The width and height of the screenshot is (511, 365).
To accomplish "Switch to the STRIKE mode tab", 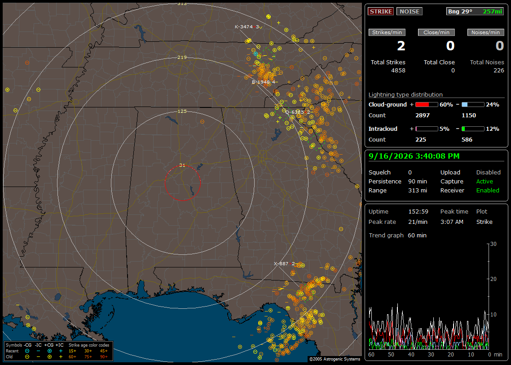I will [381, 11].
